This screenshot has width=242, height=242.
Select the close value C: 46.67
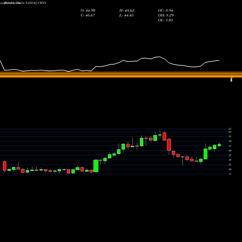(88, 15)
